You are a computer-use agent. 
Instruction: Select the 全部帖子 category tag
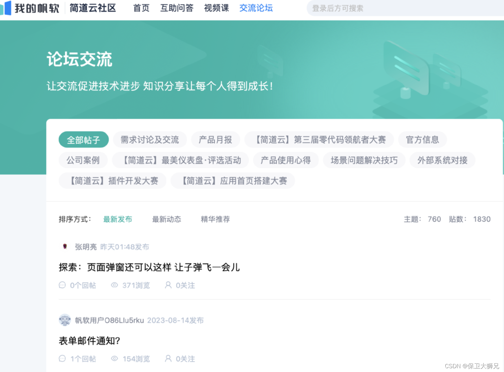point(83,140)
